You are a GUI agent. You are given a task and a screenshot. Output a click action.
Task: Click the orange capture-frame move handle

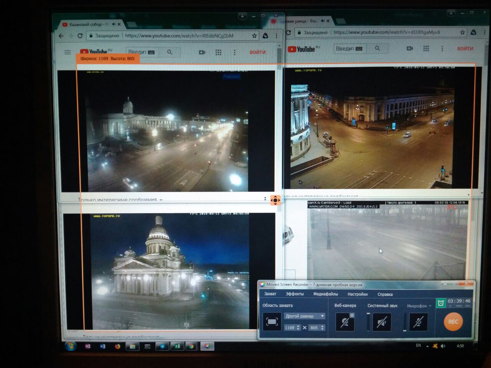[x=275, y=200]
